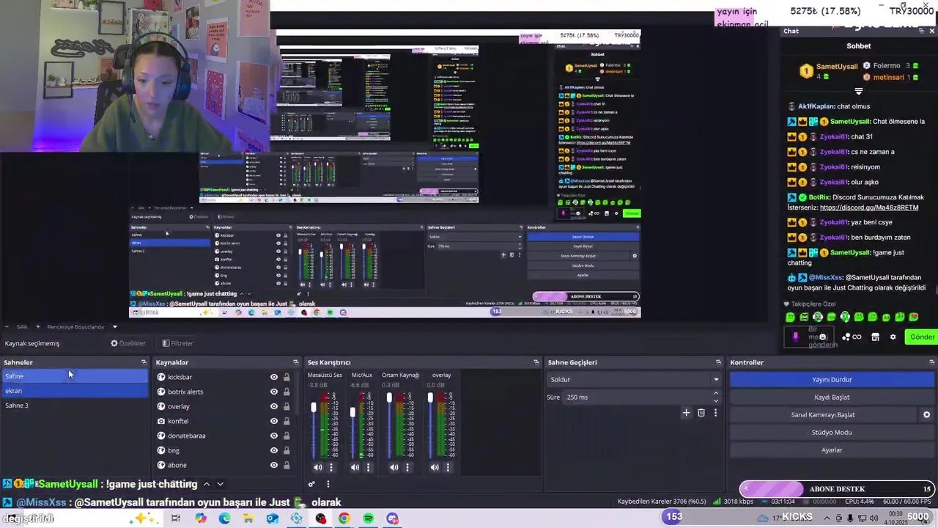This screenshot has height=528, width=938.
Task: Pop out the Kontroller dock
Action: (932, 362)
